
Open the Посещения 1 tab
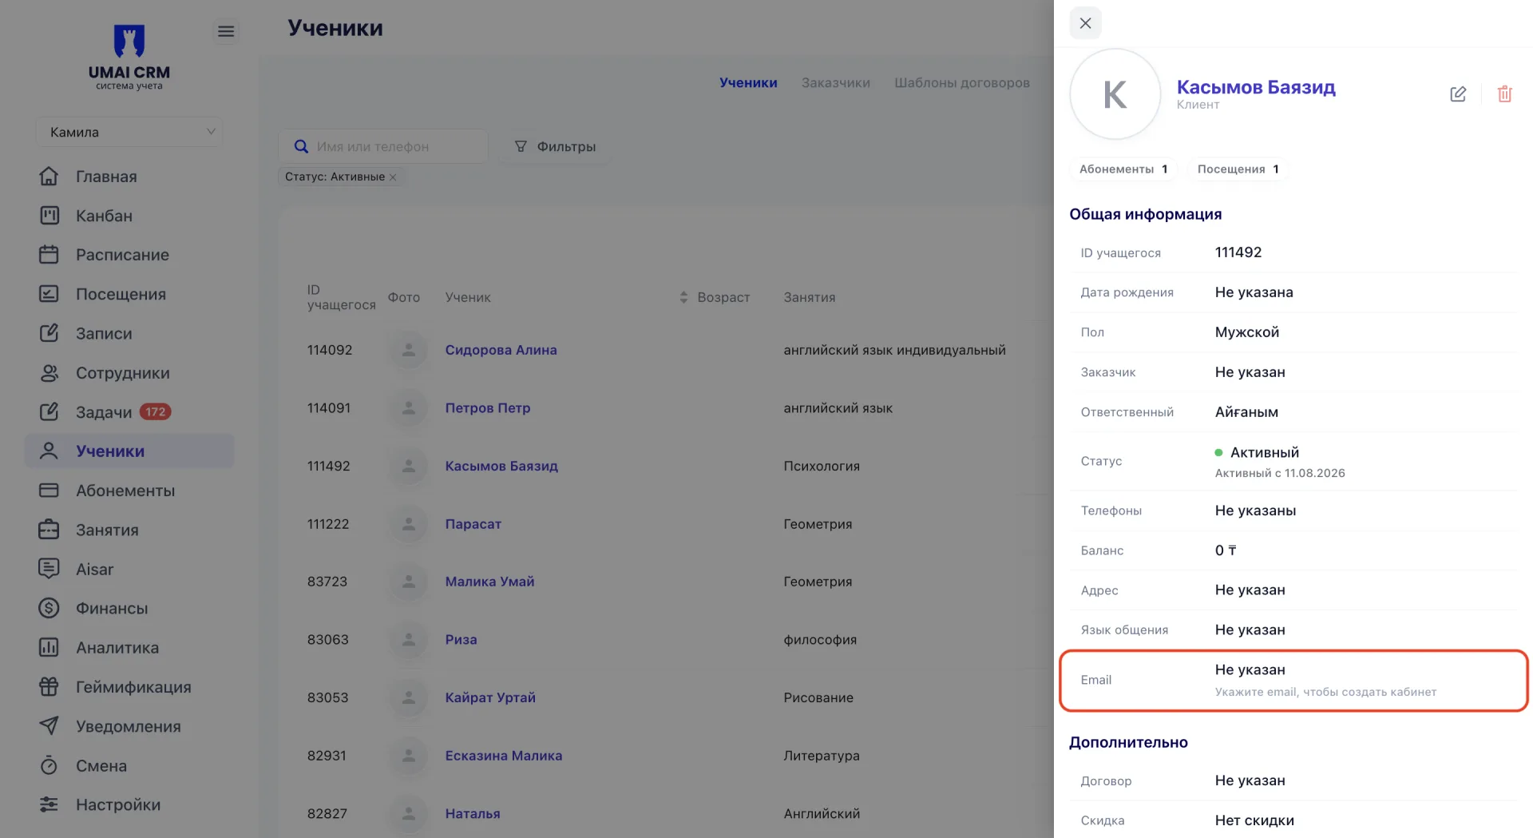[x=1238, y=169]
